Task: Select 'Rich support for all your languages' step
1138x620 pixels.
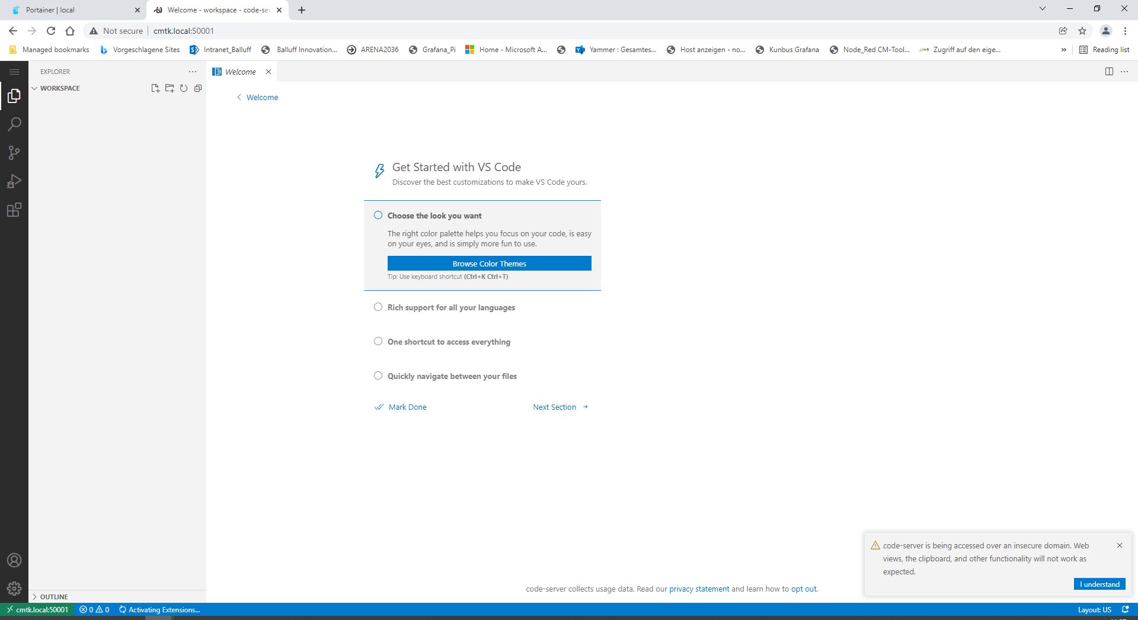Action: [x=450, y=307]
